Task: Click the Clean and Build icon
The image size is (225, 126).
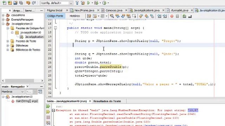Action: point(83,3)
